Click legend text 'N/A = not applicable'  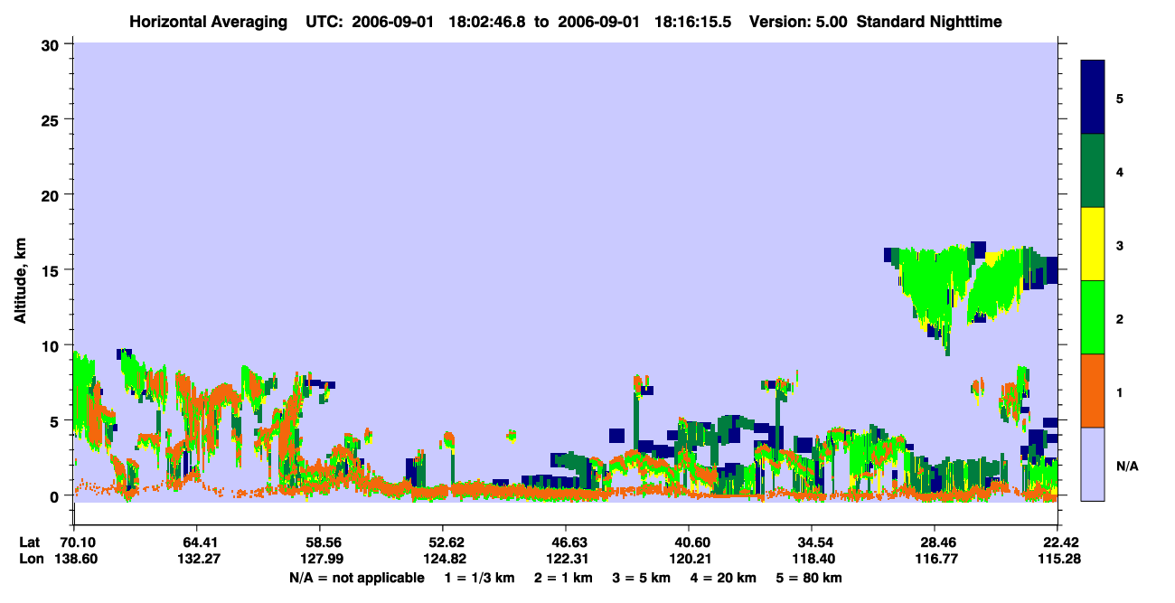tap(357, 578)
